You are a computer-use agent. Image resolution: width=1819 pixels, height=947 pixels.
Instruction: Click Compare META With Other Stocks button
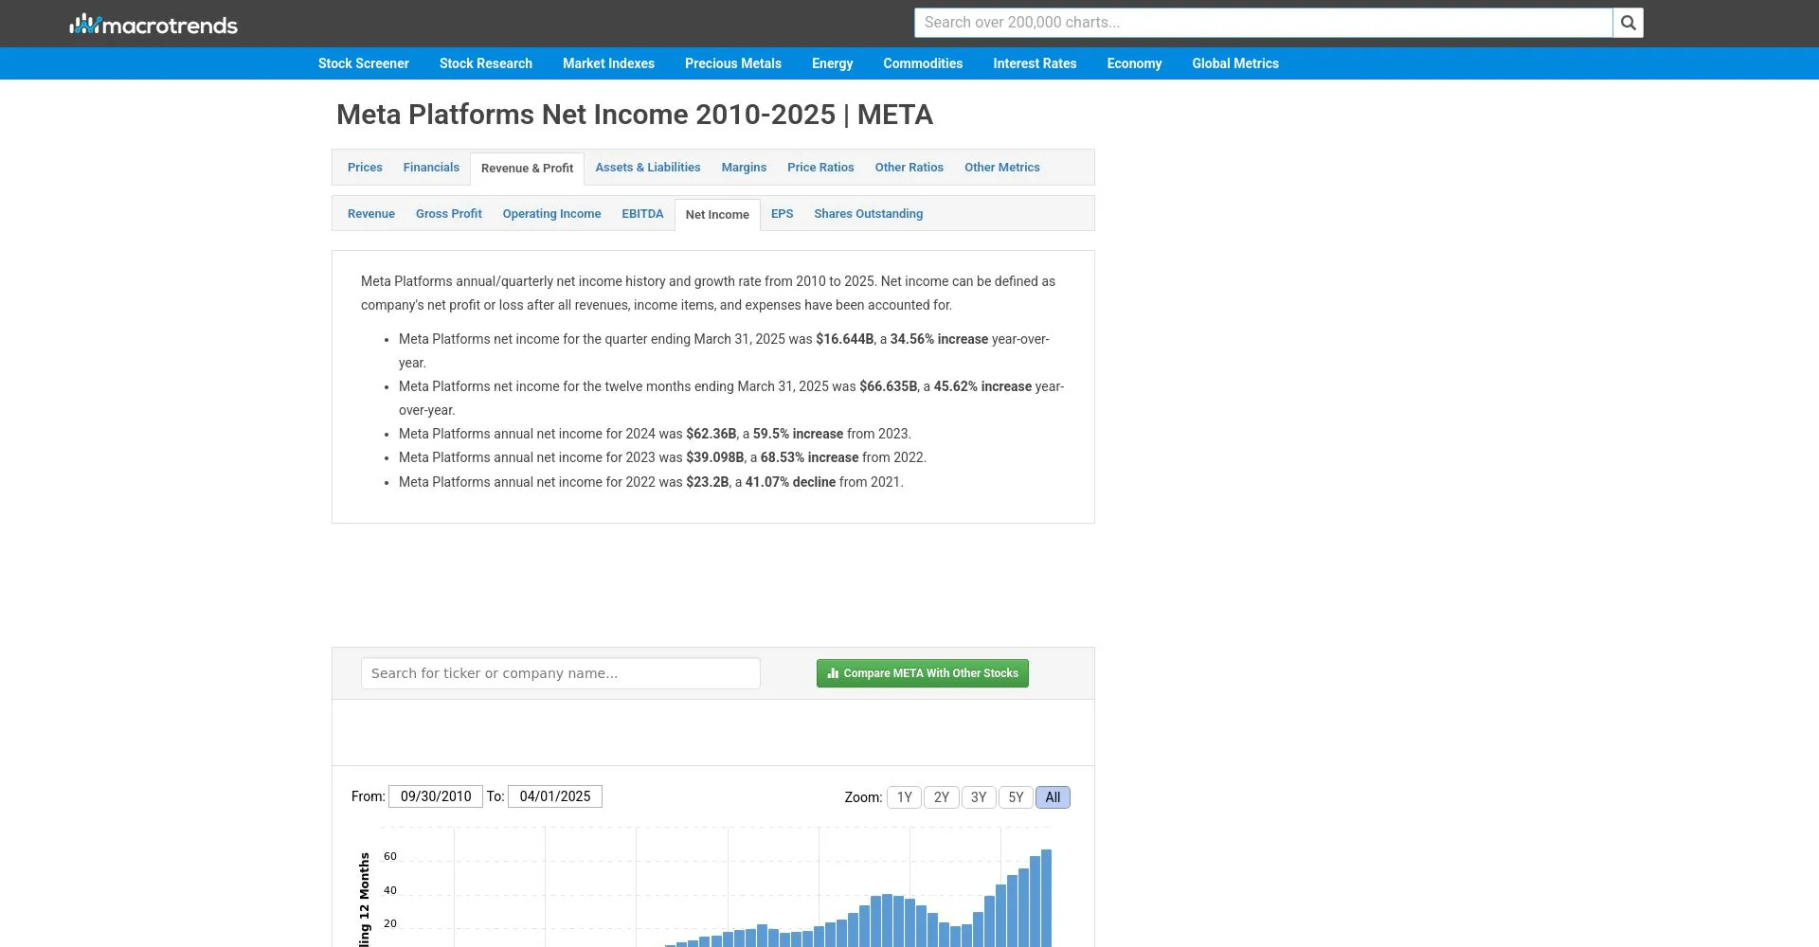click(923, 673)
